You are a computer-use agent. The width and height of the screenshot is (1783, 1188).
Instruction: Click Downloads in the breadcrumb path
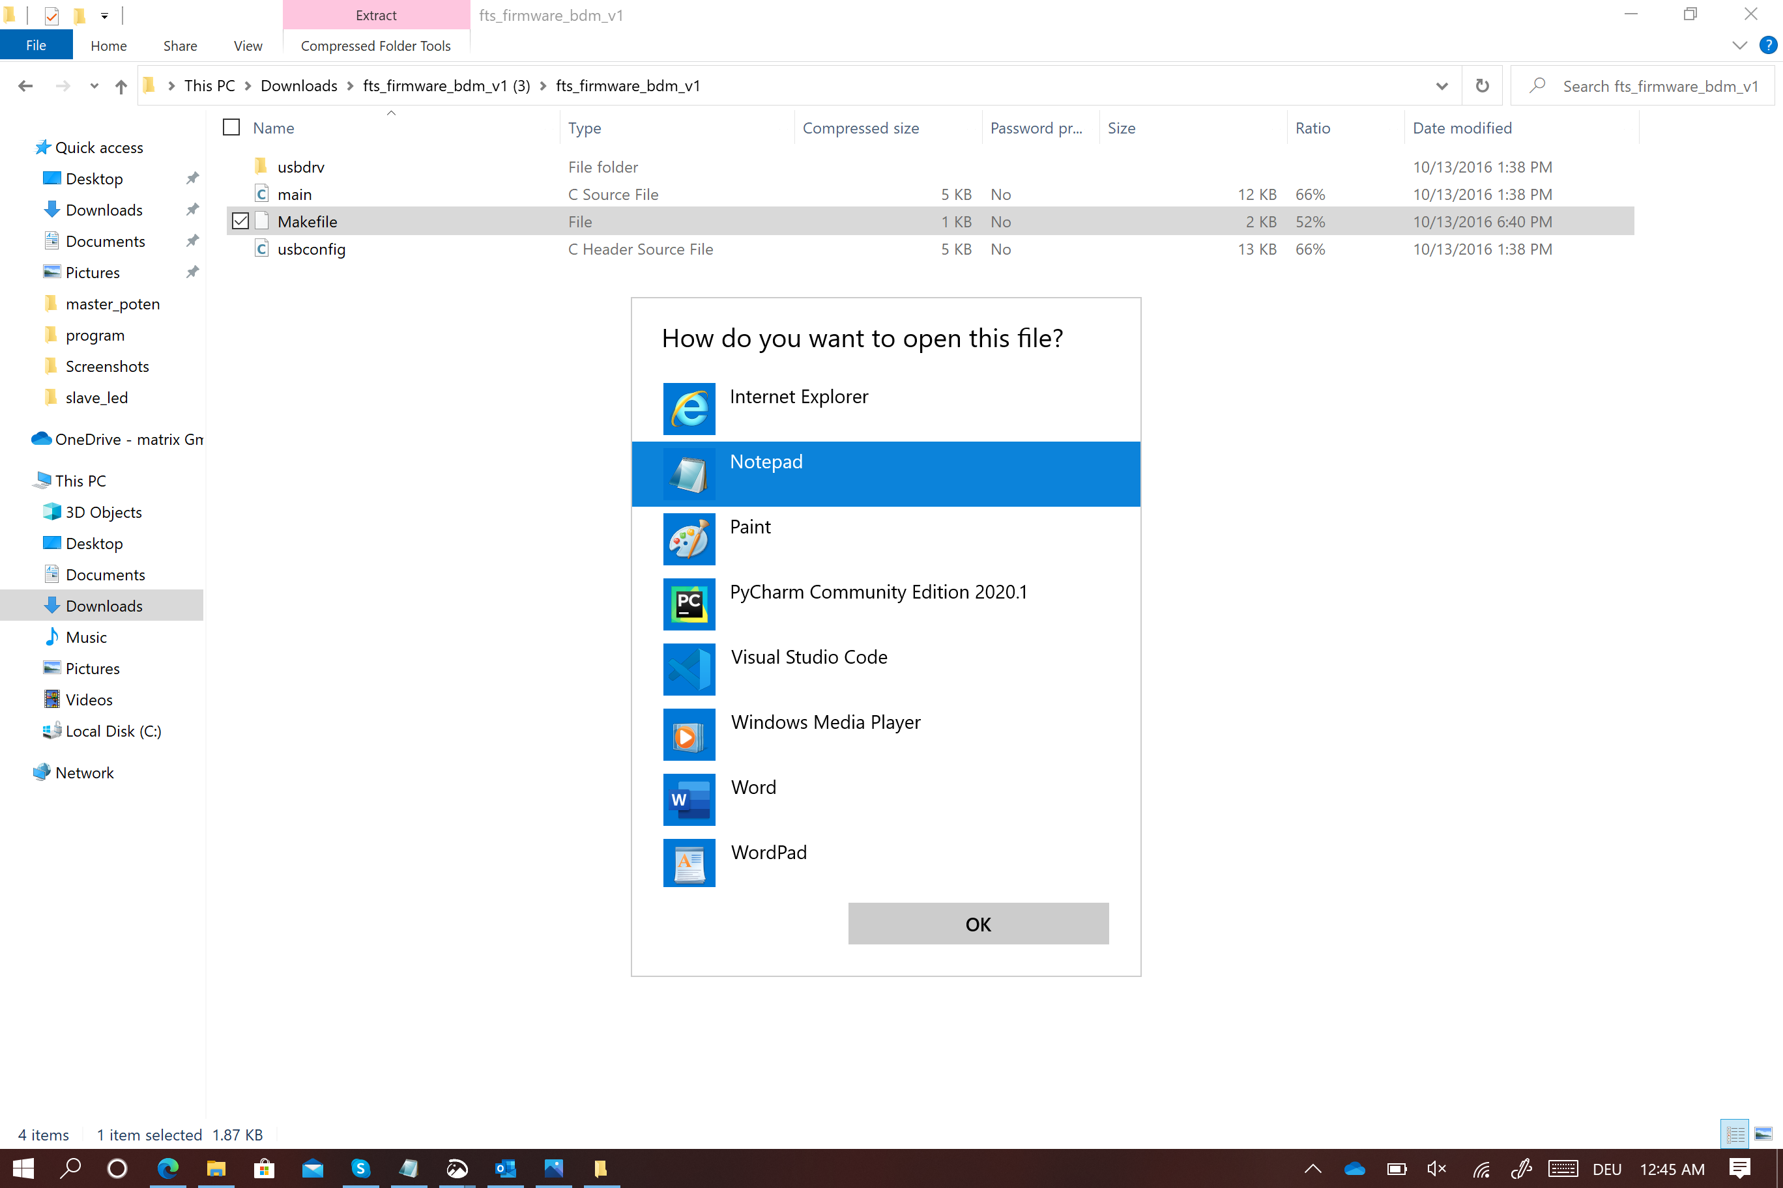point(298,85)
